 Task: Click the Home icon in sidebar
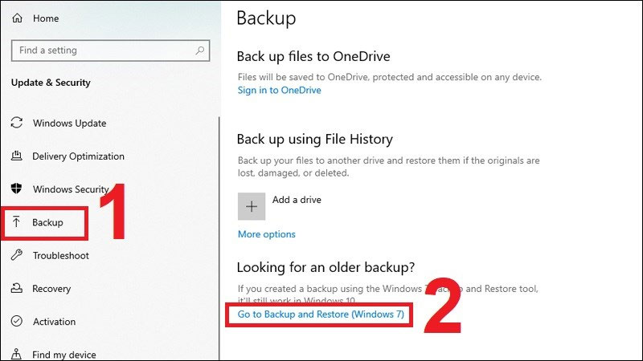(17, 18)
